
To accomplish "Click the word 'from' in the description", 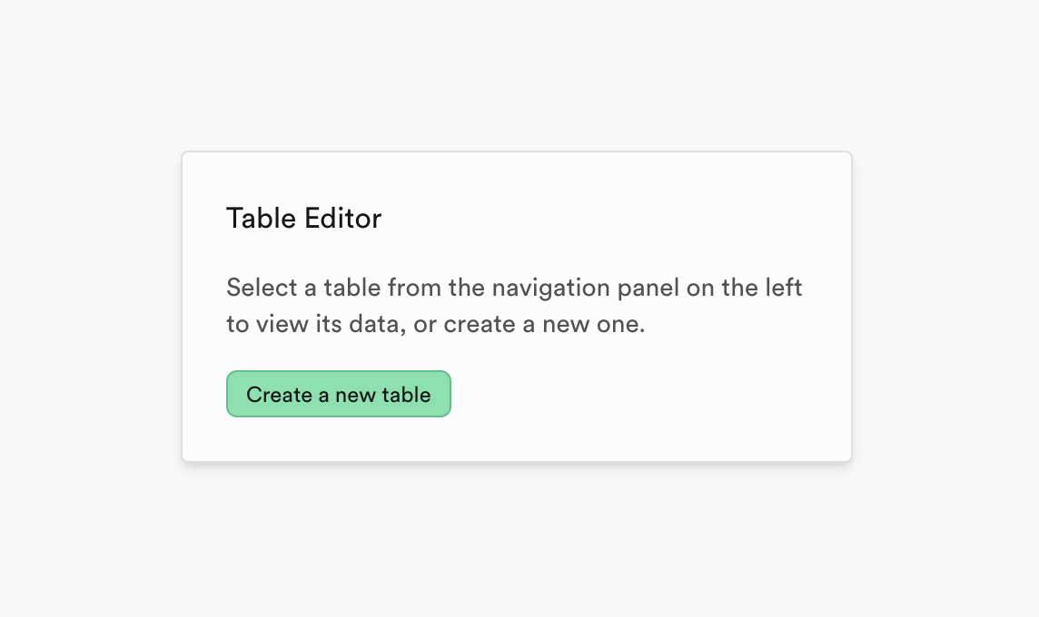I will (x=414, y=288).
